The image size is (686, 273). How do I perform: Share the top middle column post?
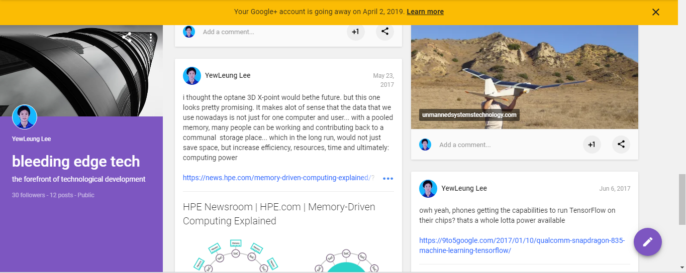(385, 32)
